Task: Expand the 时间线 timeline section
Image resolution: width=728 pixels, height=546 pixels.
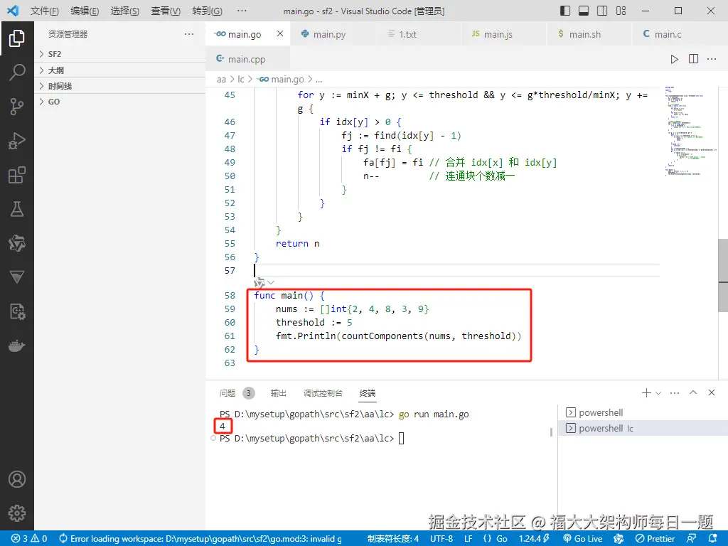Action: click(x=119, y=86)
